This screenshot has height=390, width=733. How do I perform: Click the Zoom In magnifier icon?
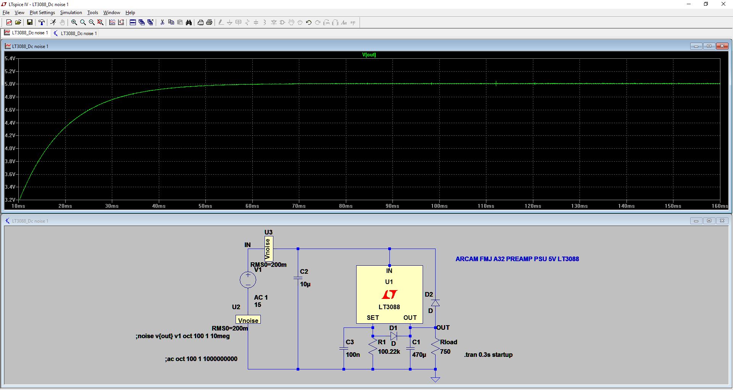74,22
